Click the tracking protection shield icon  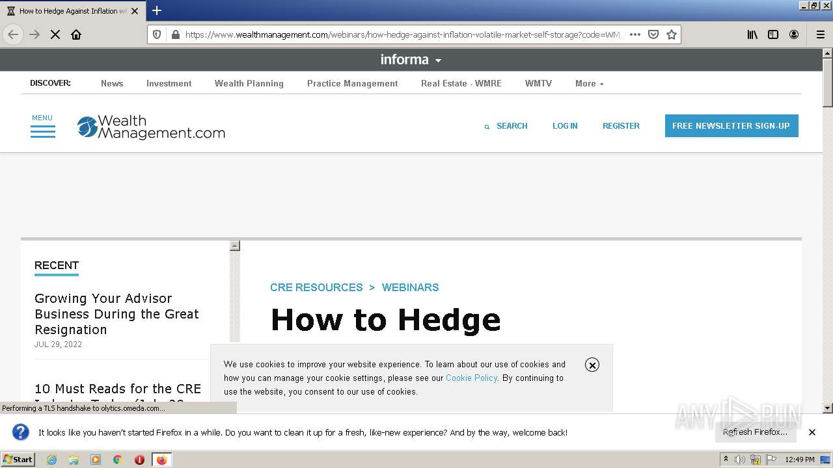(x=157, y=34)
